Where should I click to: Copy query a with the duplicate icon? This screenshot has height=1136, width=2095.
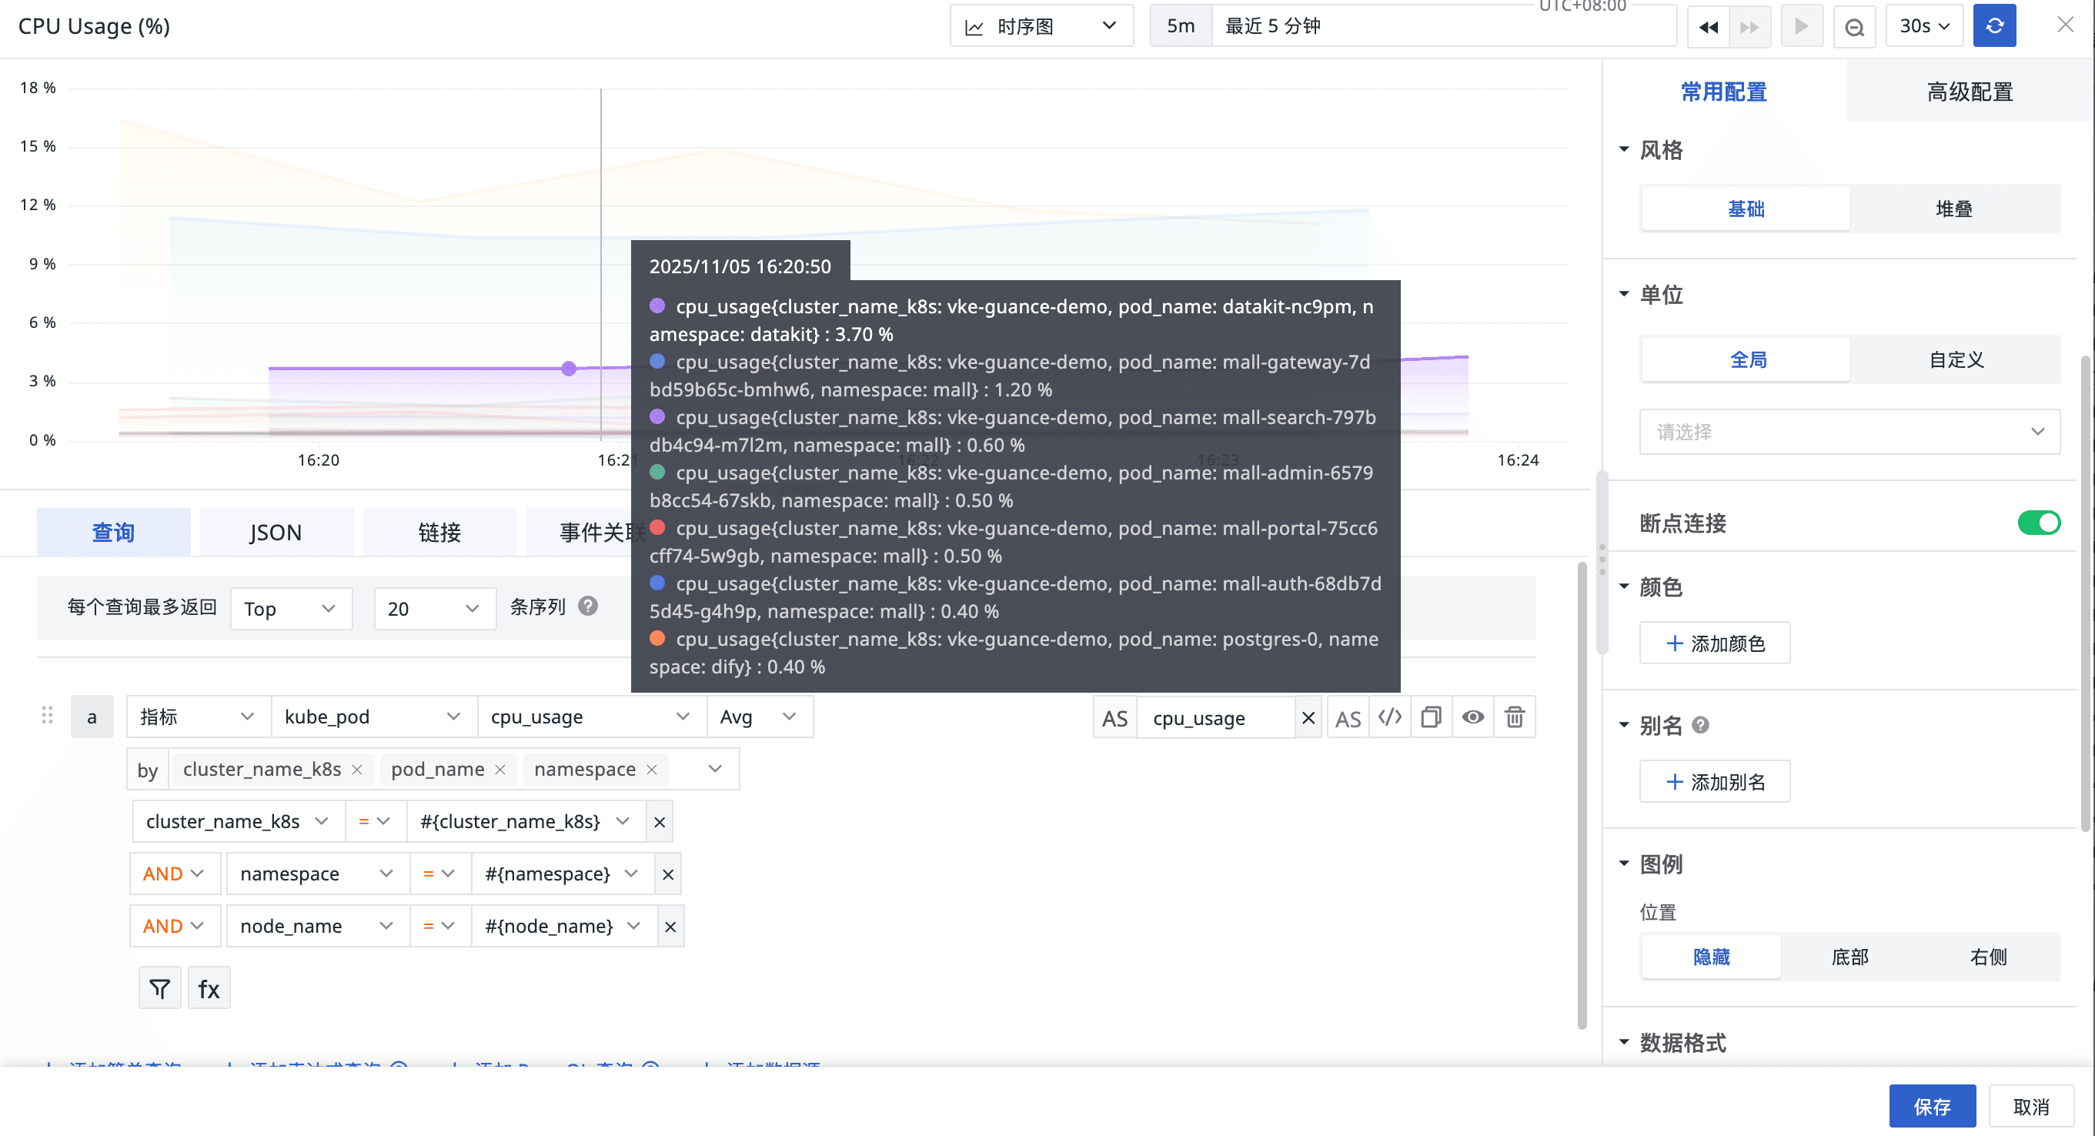pos(1431,717)
